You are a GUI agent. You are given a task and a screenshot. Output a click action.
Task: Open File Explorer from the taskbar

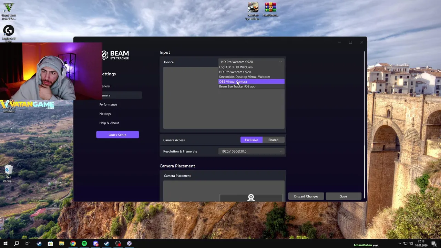pos(62,244)
